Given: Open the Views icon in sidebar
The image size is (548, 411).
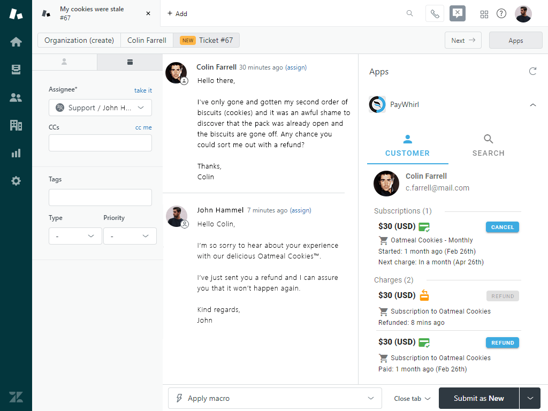Looking at the screenshot, I should [16, 70].
